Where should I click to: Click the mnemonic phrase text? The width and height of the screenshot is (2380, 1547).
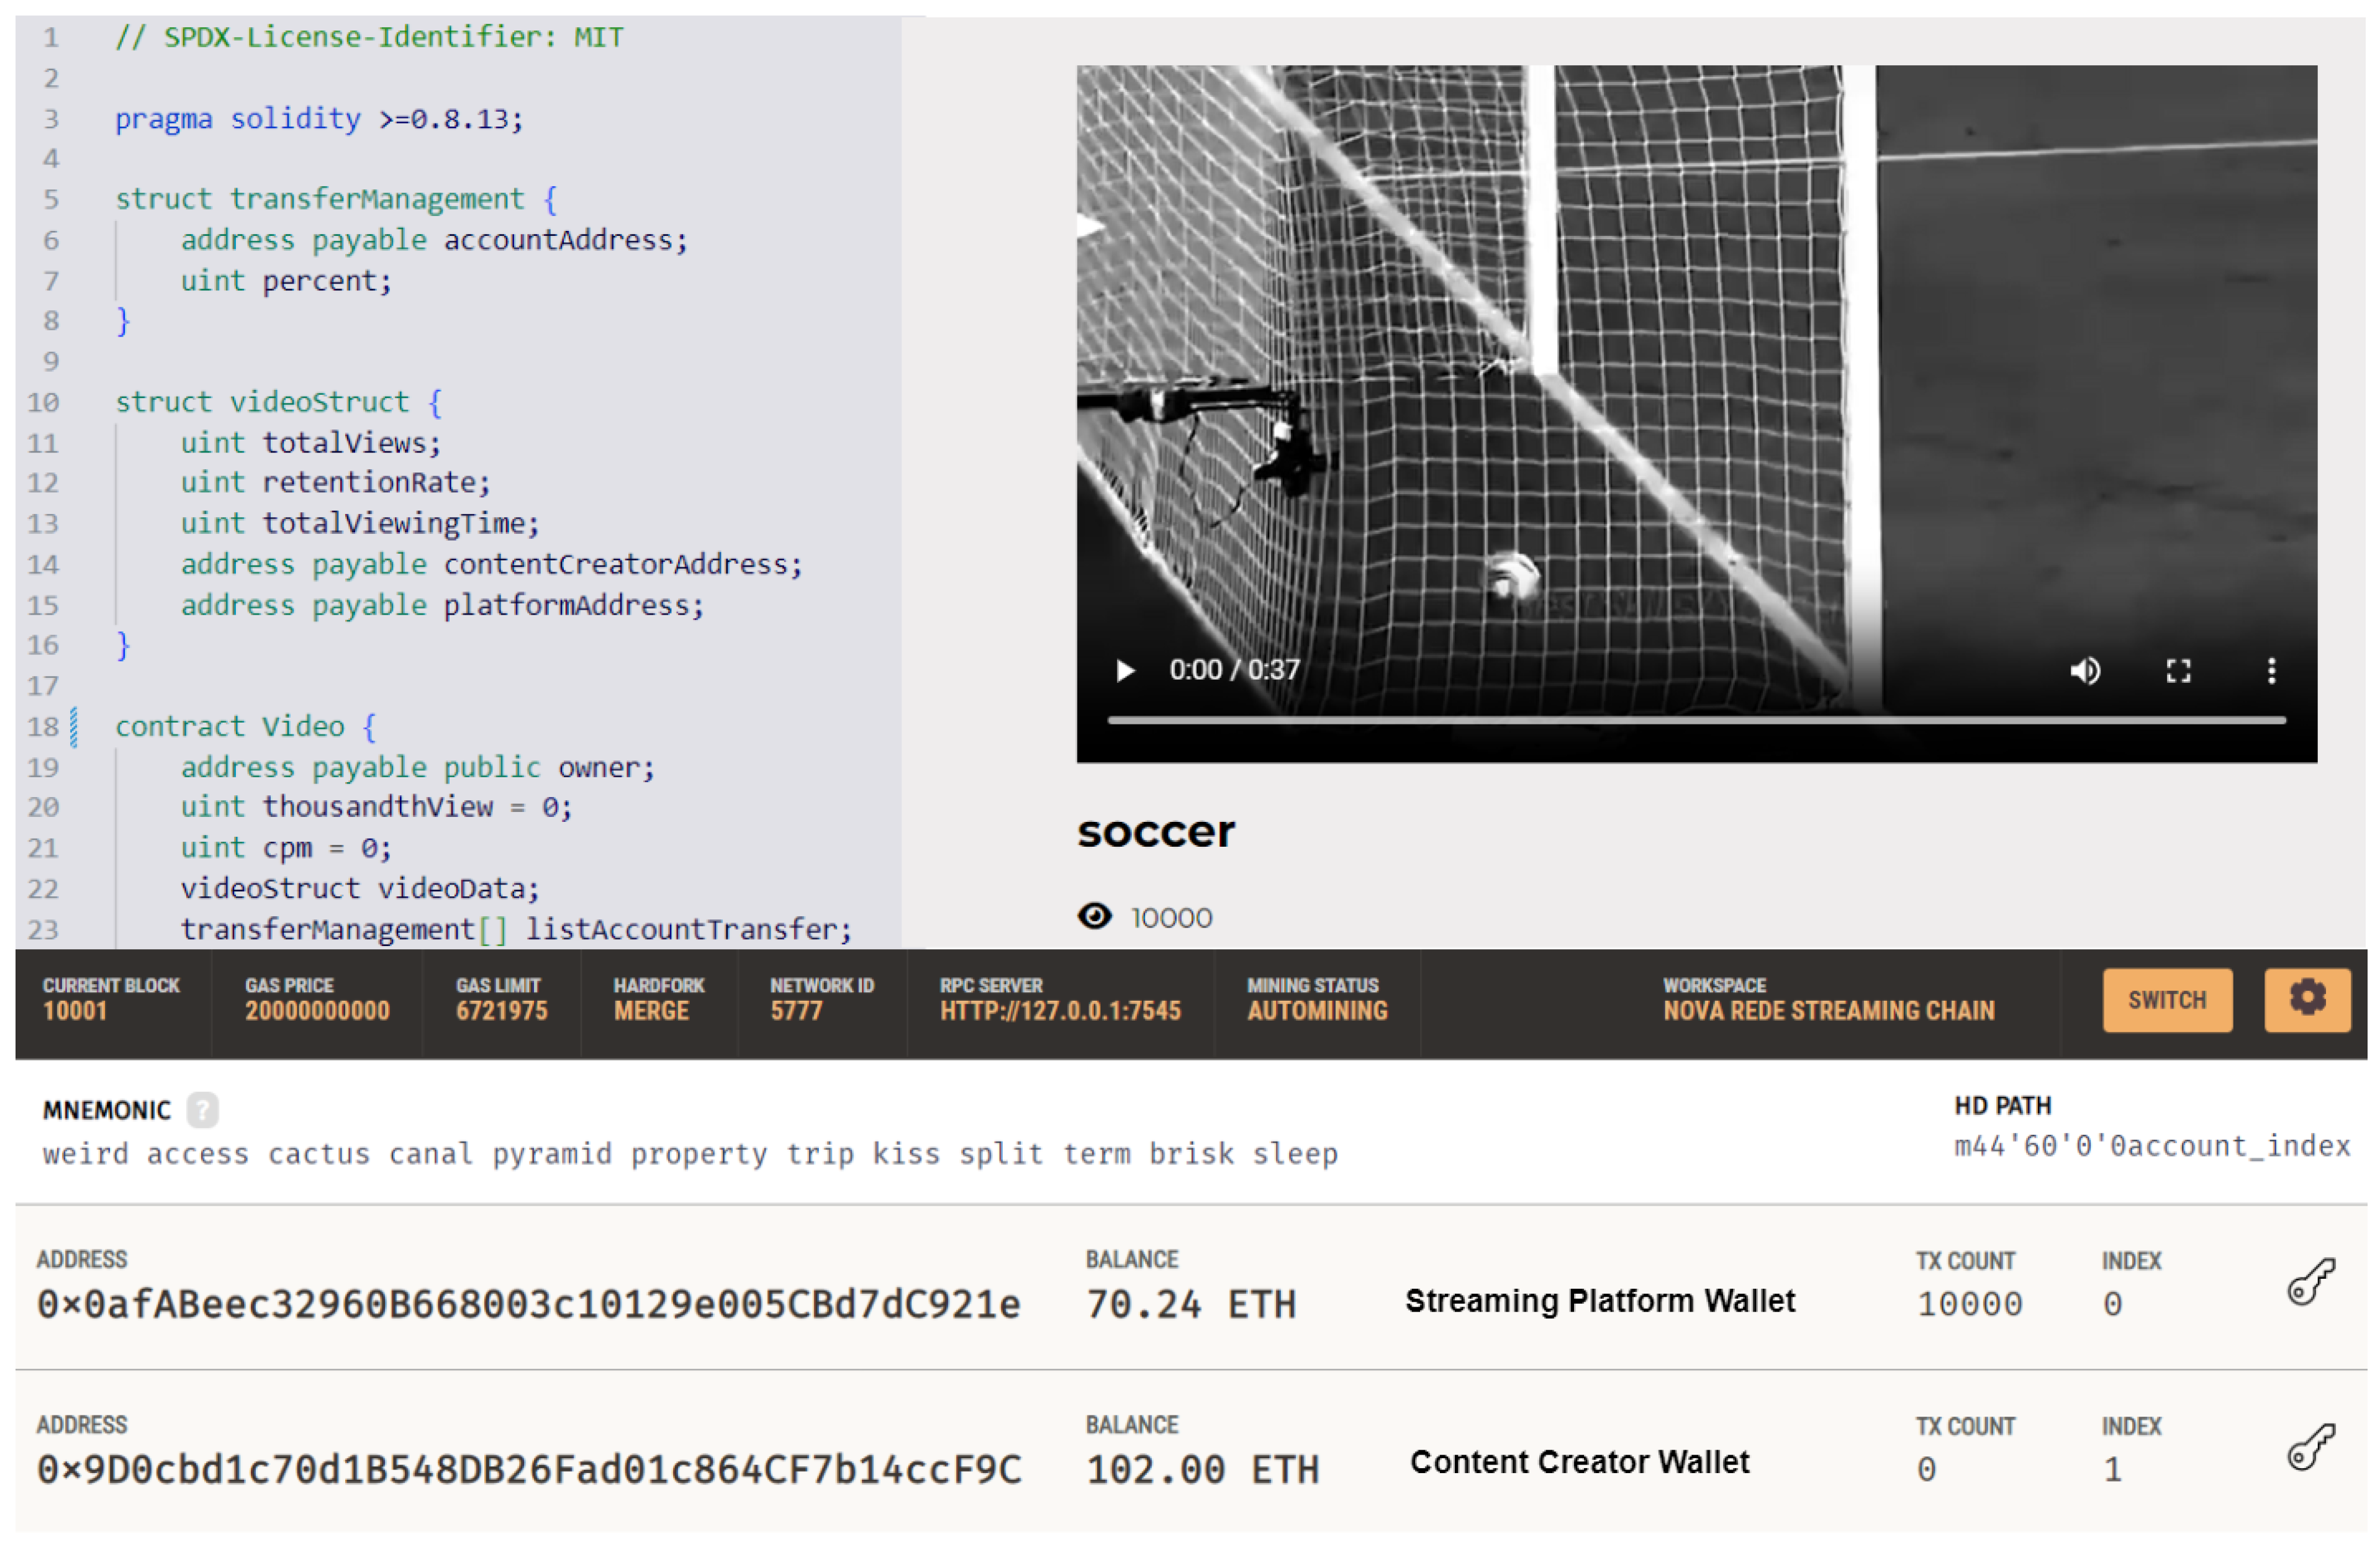pos(690,1154)
